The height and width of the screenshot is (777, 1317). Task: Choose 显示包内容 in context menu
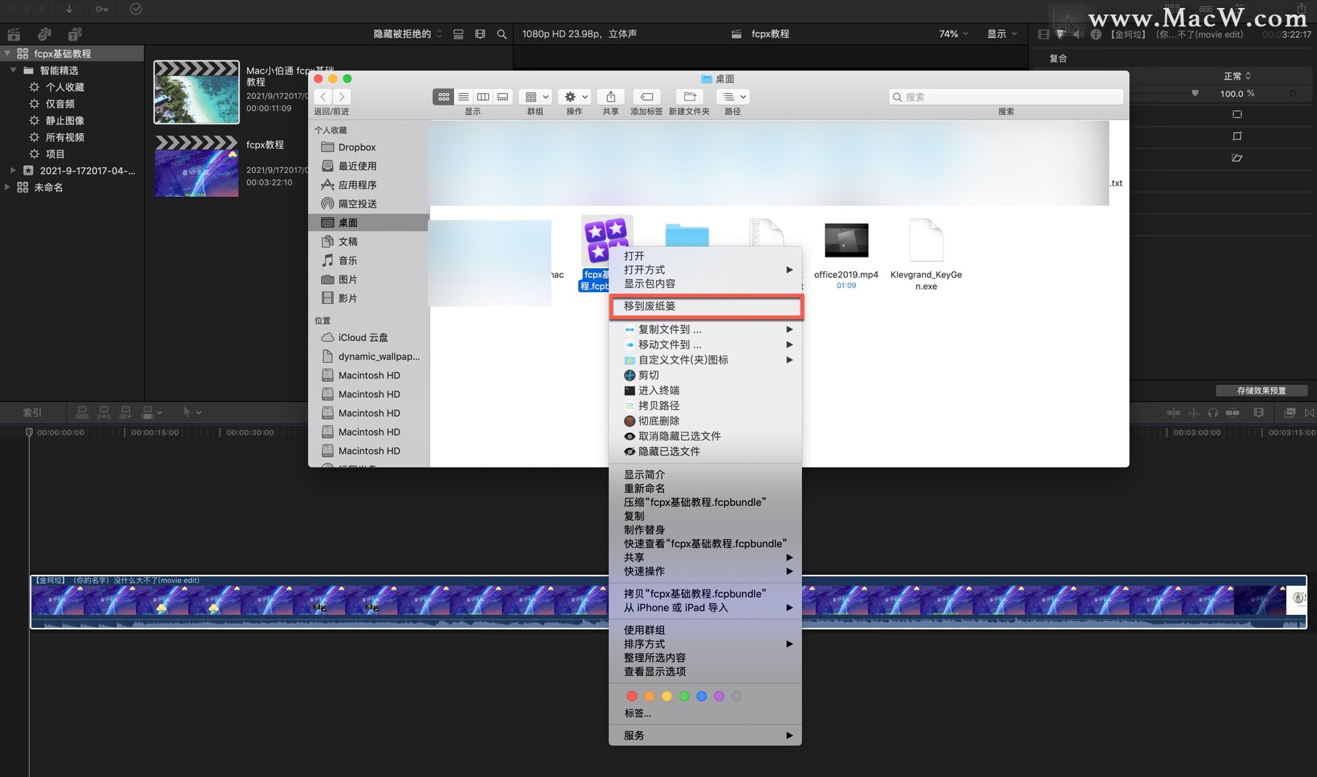pyautogui.click(x=705, y=283)
